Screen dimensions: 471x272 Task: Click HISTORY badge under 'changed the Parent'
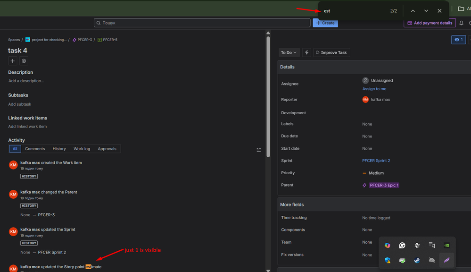(29, 206)
